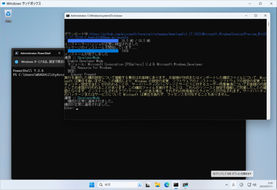Close the Administrator: PowerShell tab
This screenshot has height=190, width=277.
click(60, 53)
